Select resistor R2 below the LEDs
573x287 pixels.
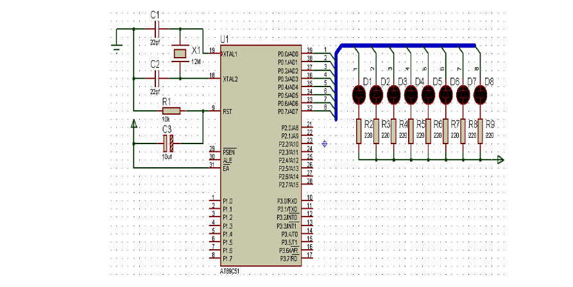click(359, 131)
